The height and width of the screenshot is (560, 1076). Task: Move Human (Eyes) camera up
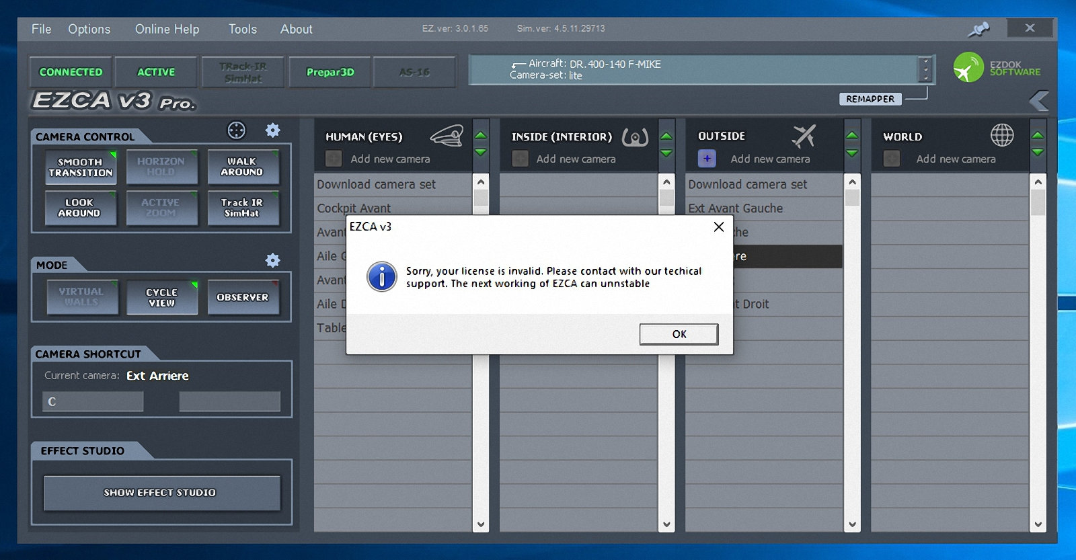481,136
